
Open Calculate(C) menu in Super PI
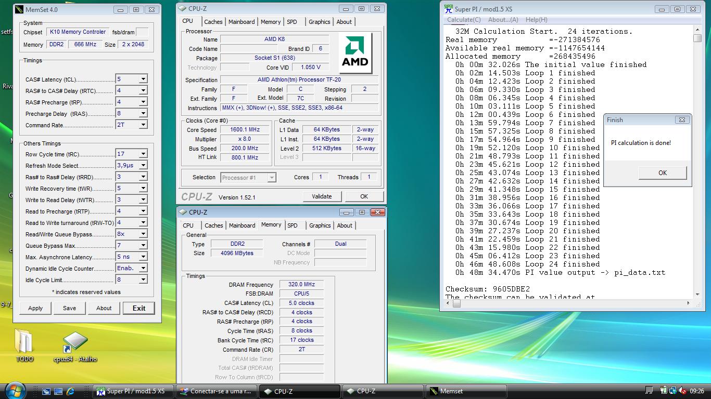click(x=464, y=20)
